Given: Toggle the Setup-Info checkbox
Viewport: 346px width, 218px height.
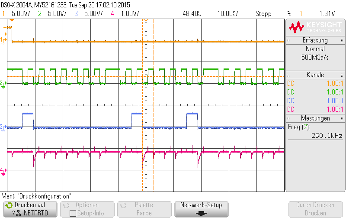Looking at the screenshot, I should 73,213.
